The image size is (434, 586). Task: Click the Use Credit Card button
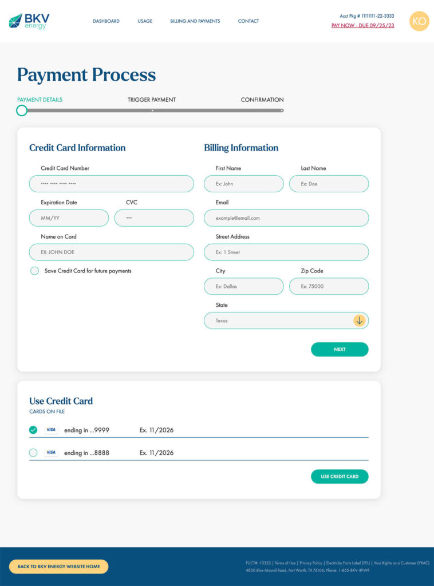340,477
